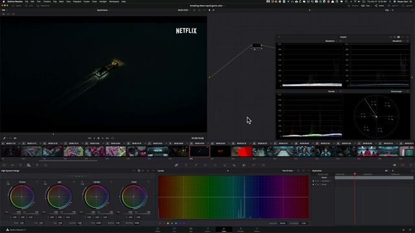
Task: Open the RGB Mixer palette icon
Action: point(37,165)
